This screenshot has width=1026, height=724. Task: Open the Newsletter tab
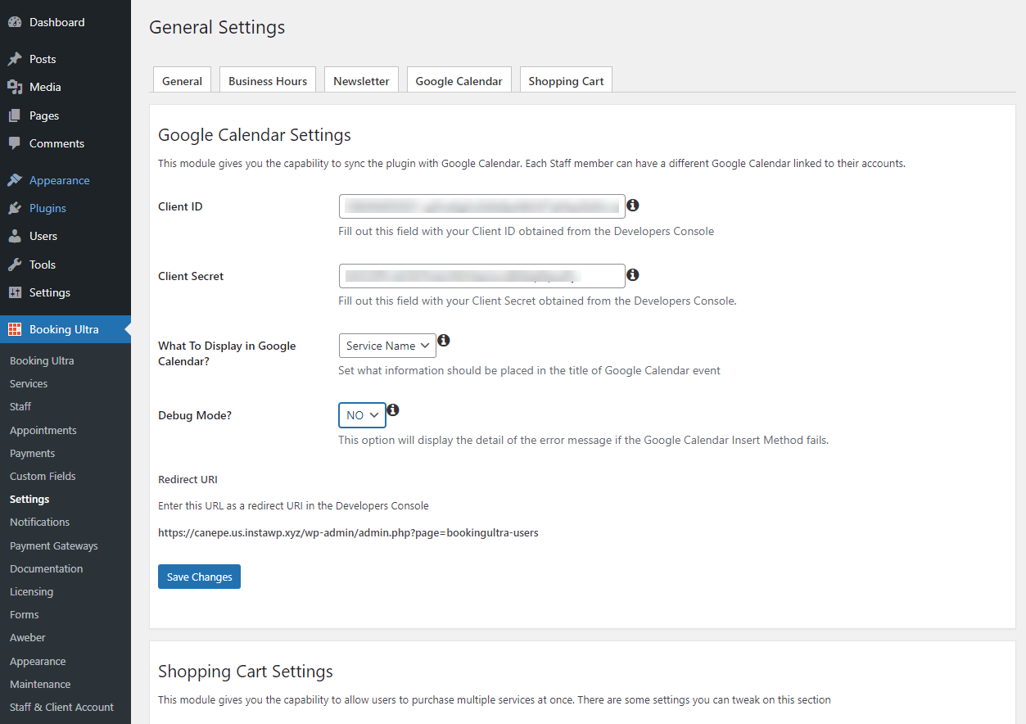coord(361,80)
